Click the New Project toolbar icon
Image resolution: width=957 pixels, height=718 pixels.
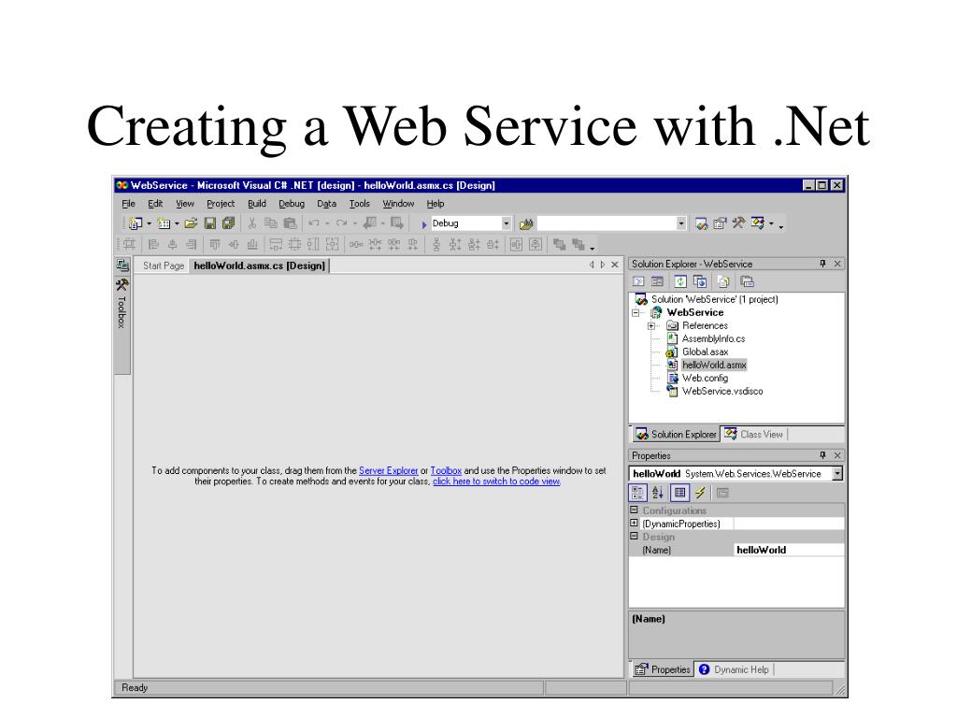(x=136, y=223)
